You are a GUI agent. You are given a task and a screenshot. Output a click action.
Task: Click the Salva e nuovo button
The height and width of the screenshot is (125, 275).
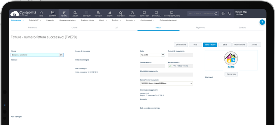pos(210,45)
